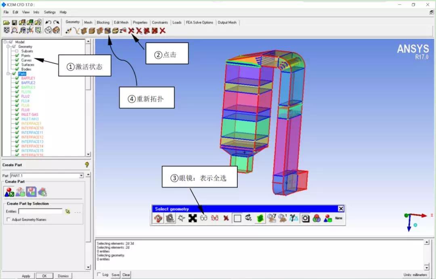Toggle Curves visibility checkbox
Screen dimensions: 436x279
17,60
